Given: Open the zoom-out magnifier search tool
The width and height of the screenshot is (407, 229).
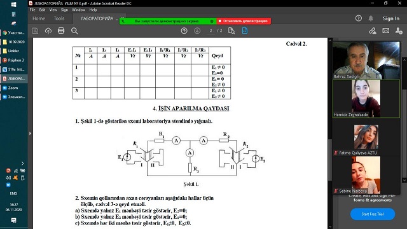Looking at the screenshot, I should (74, 31).
